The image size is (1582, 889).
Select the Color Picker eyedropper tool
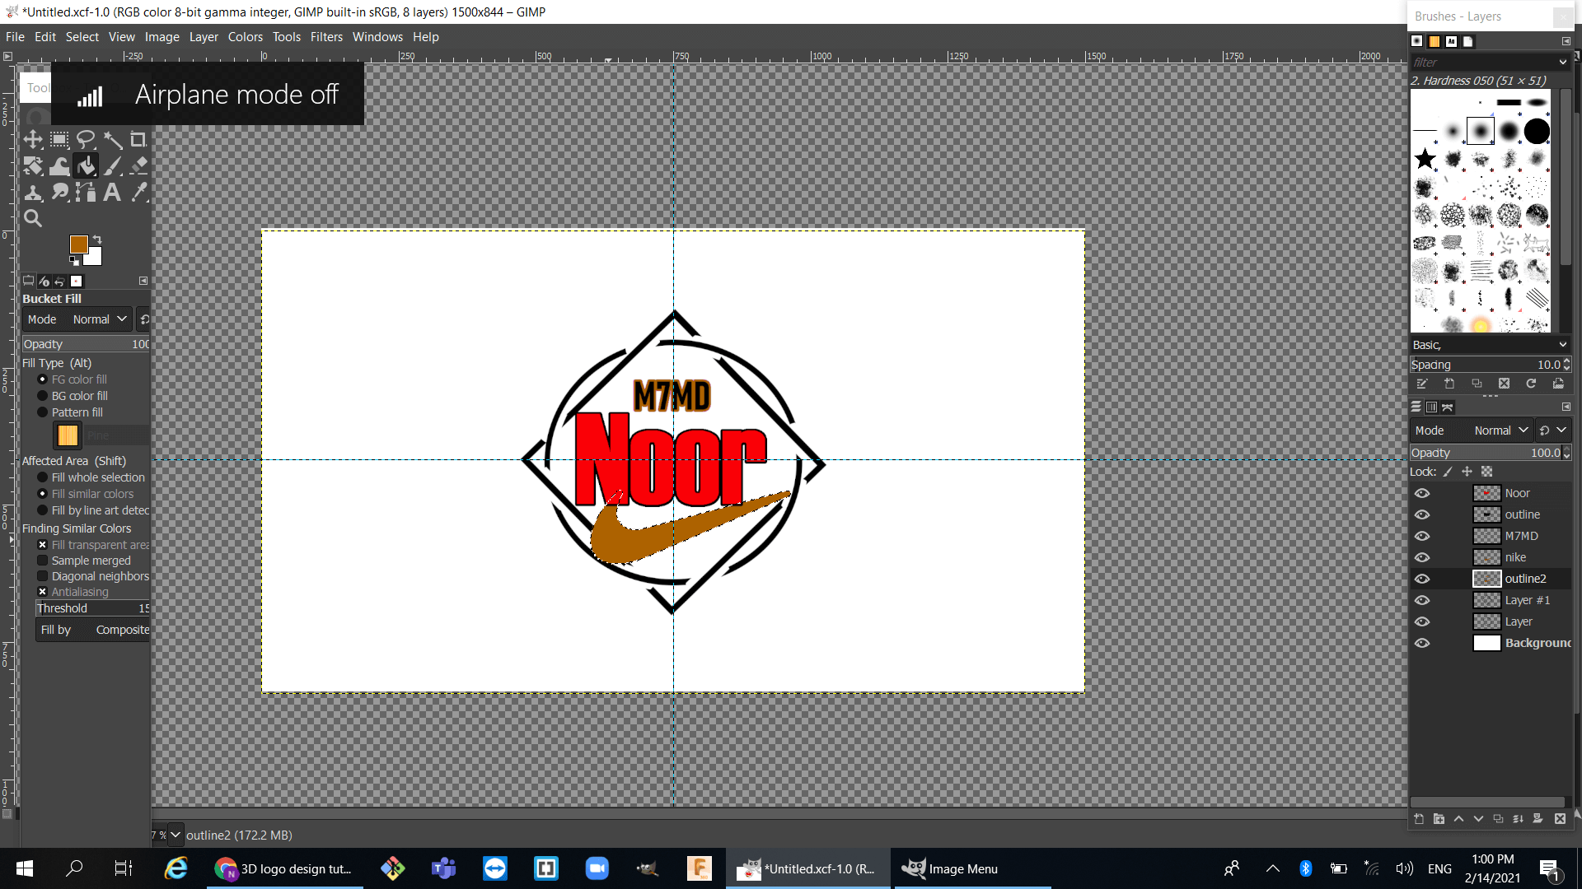138,192
